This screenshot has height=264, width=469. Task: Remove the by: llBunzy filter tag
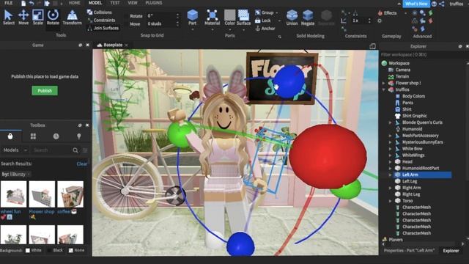pos(29,175)
